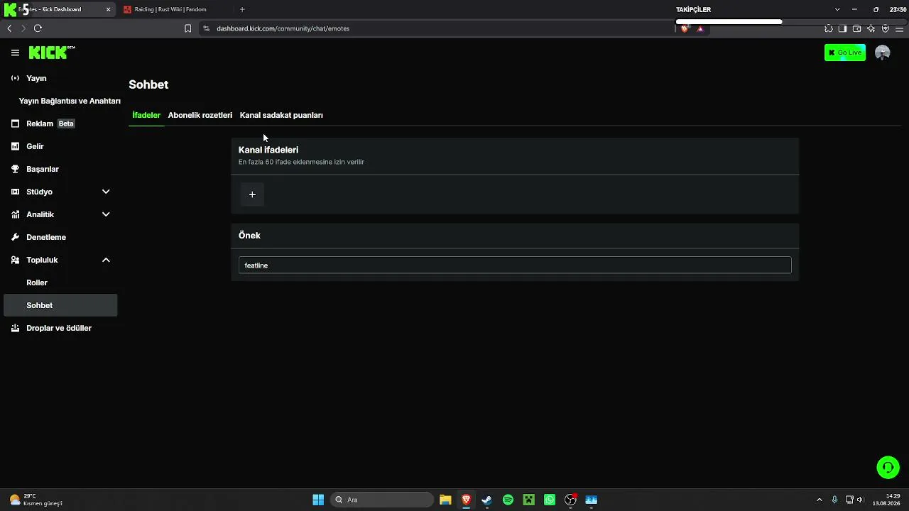The height and width of the screenshot is (511, 909).
Task: Open the Başarılar achievements page
Action: click(42, 169)
